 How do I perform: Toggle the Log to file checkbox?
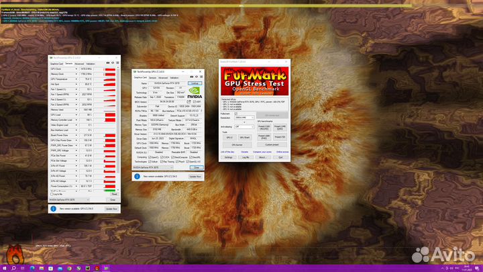pyautogui.click(x=52, y=194)
